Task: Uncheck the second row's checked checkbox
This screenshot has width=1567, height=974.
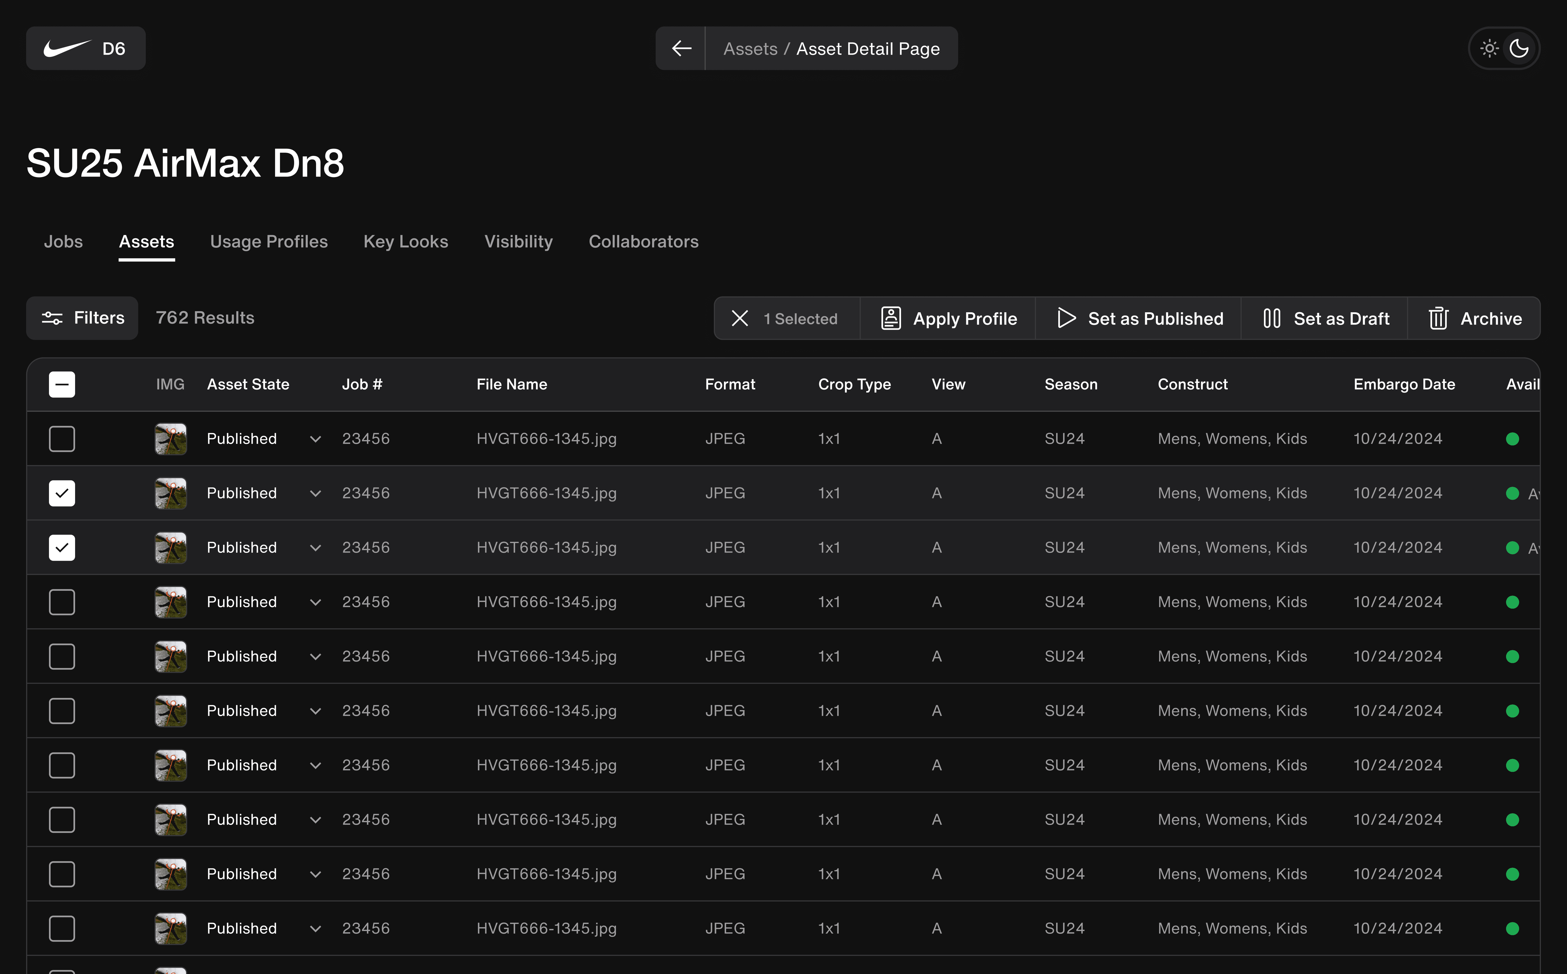Action: (x=62, y=494)
